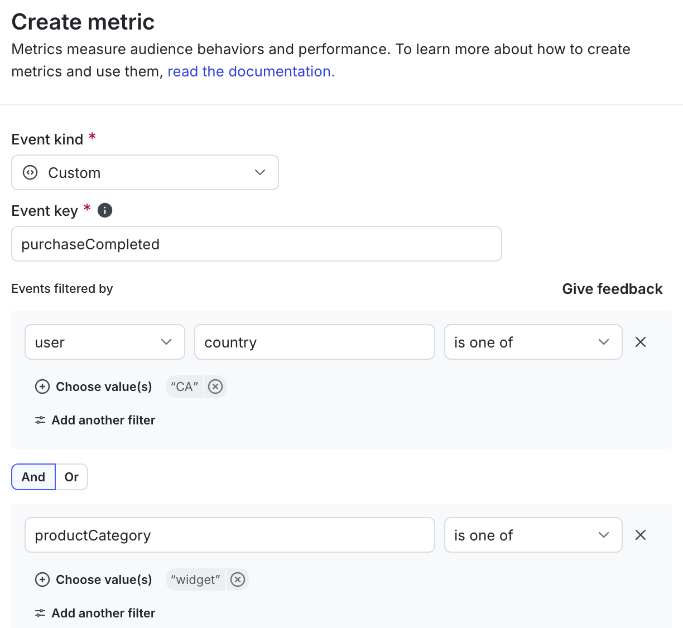
Task: Click the sliders icon beside the first Add another filter
Action: click(40, 420)
